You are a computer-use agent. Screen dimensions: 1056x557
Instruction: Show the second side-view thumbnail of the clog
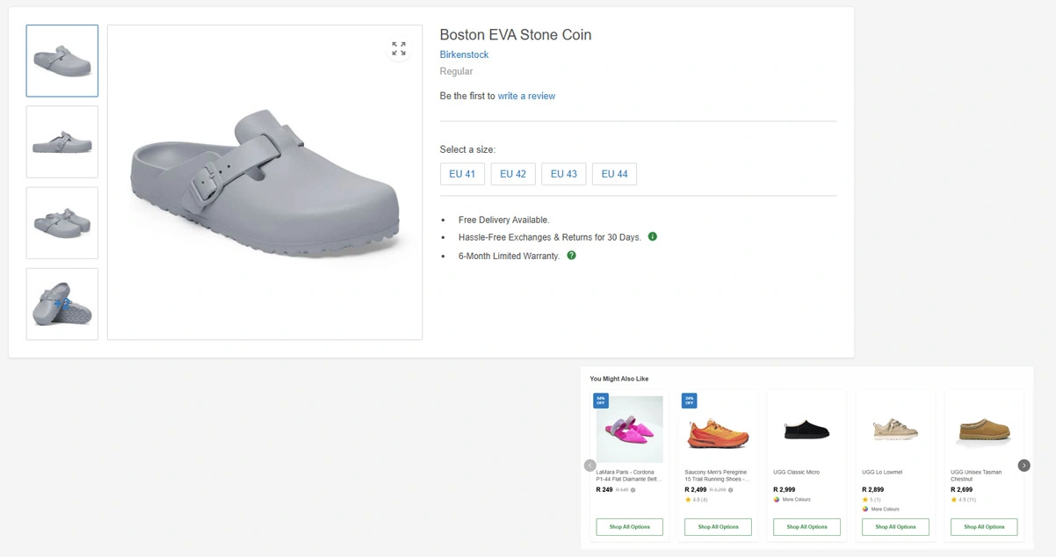(62, 141)
